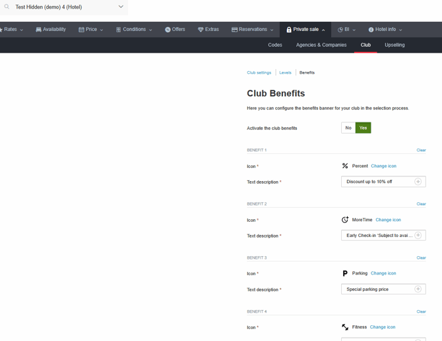
Task: Set club benefits activation to No
Action: [x=348, y=128]
